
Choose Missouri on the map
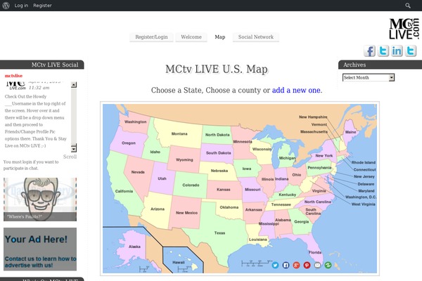[252, 190]
